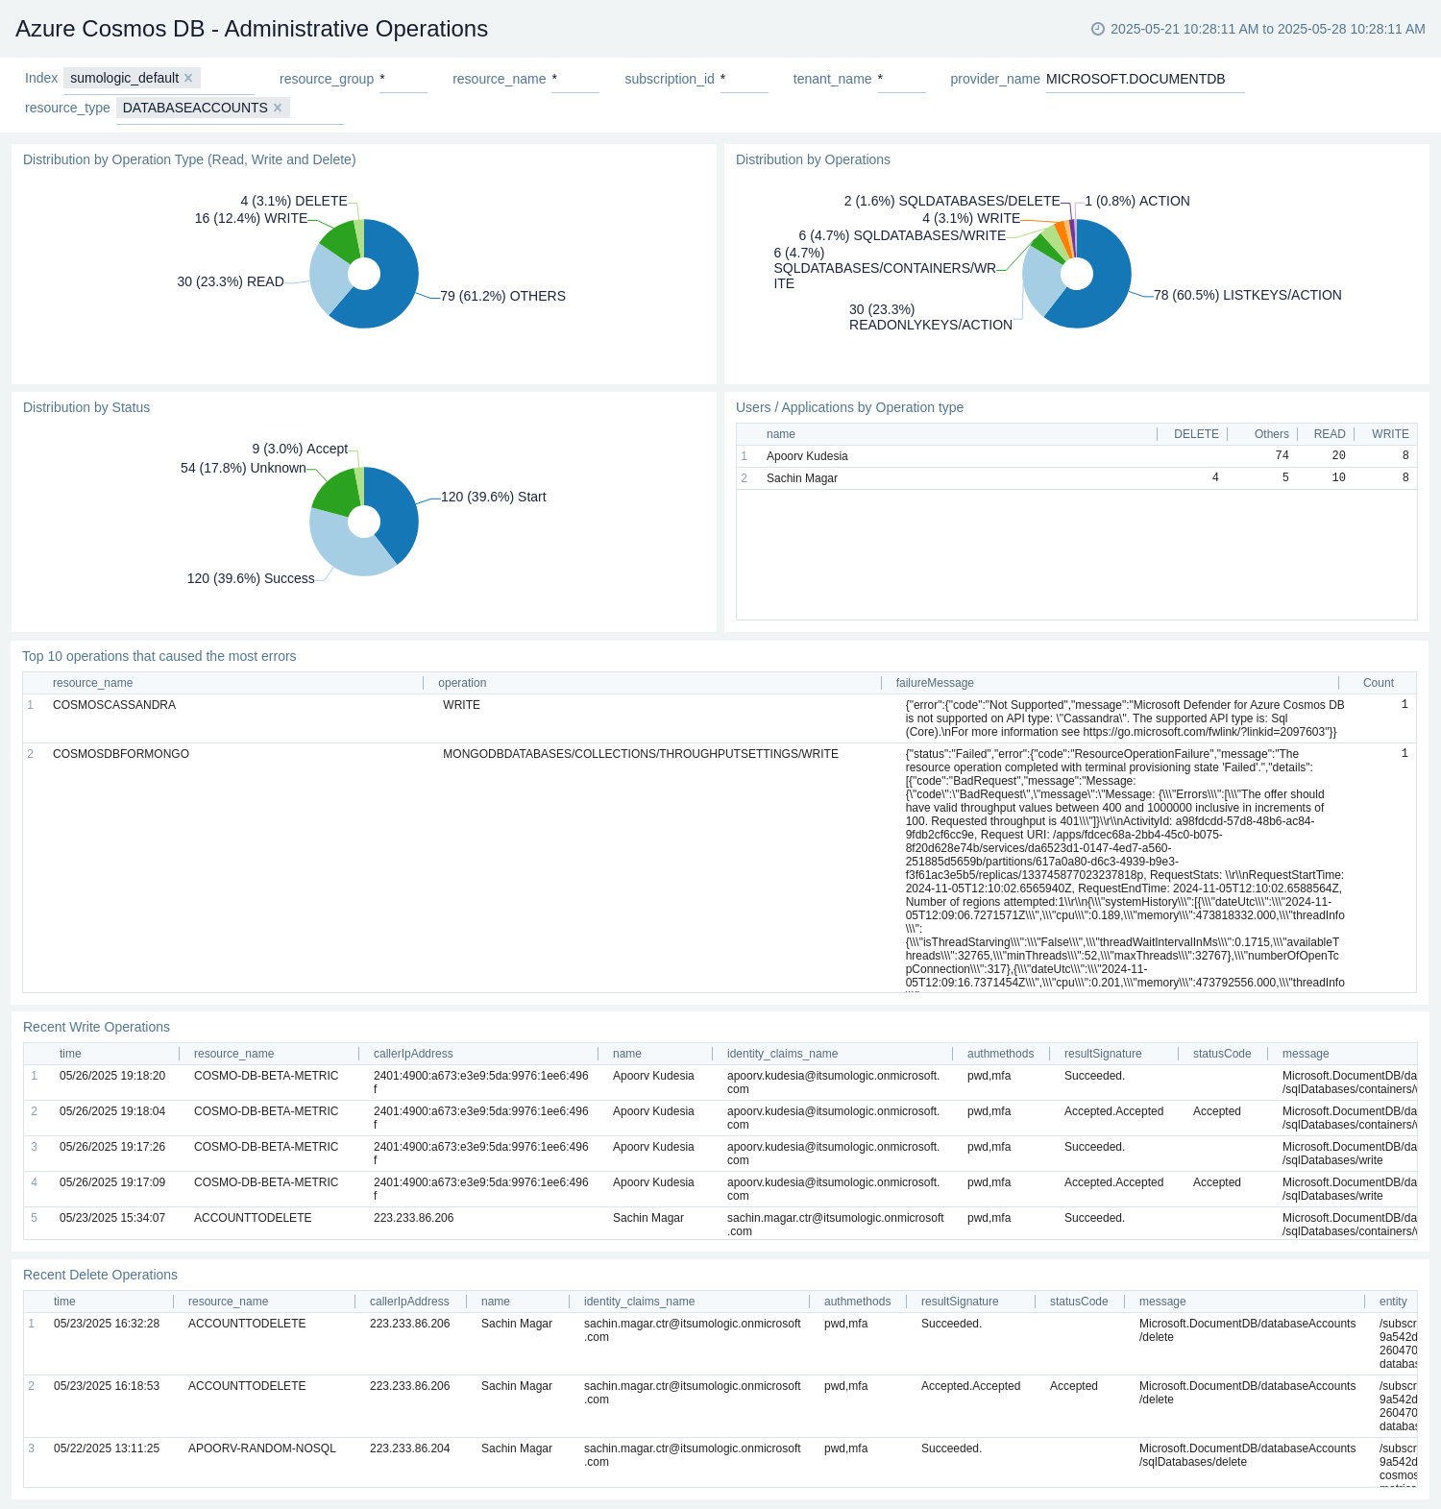Click the '9 (3.0%) Accept' label

click(300, 449)
